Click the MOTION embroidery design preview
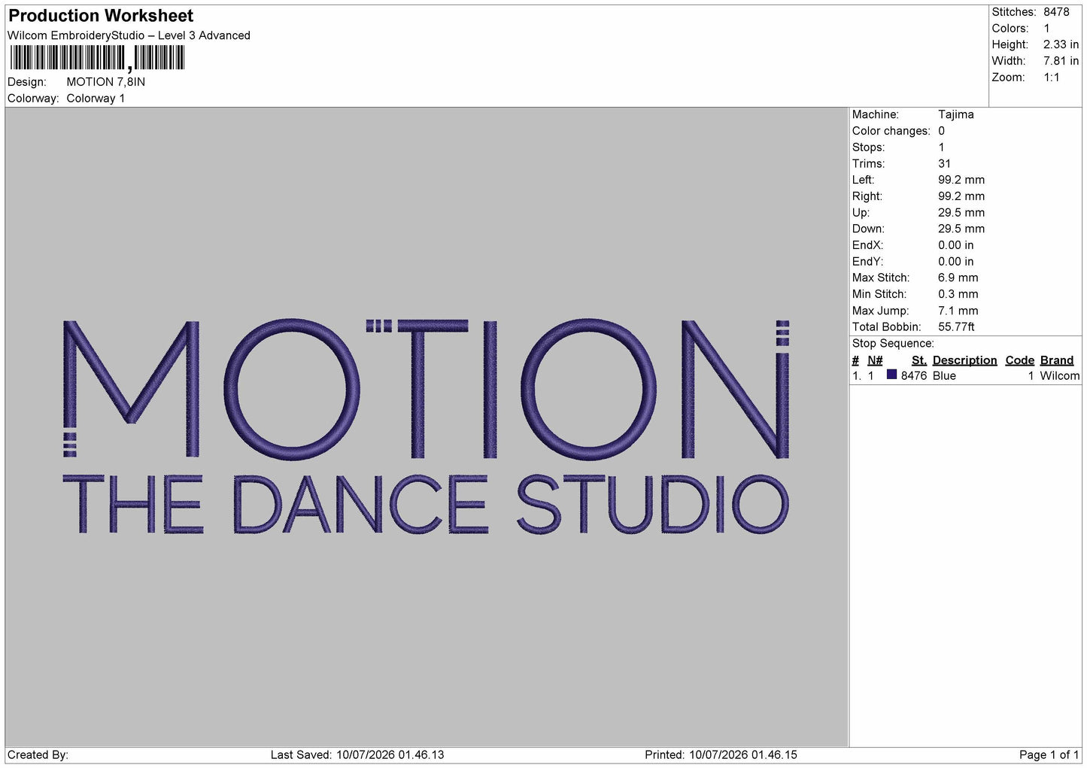1087x768 pixels. click(x=426, y=426)
